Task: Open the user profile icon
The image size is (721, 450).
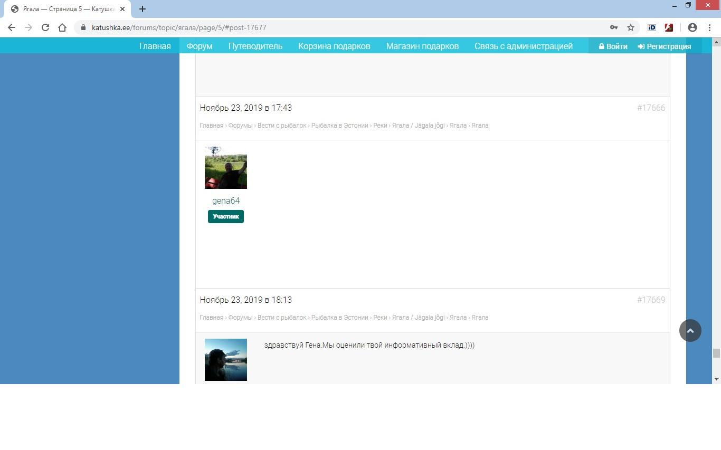Action: (x=692, y=27)
